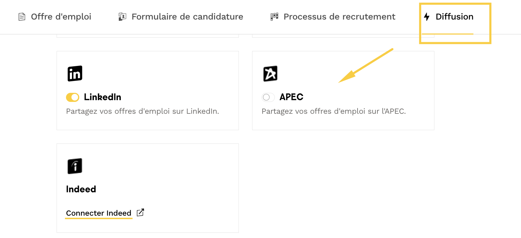This screenshot has width=521, height=238.
Task: Follow the Connecter Indeed link
Action: coord(98,213)
